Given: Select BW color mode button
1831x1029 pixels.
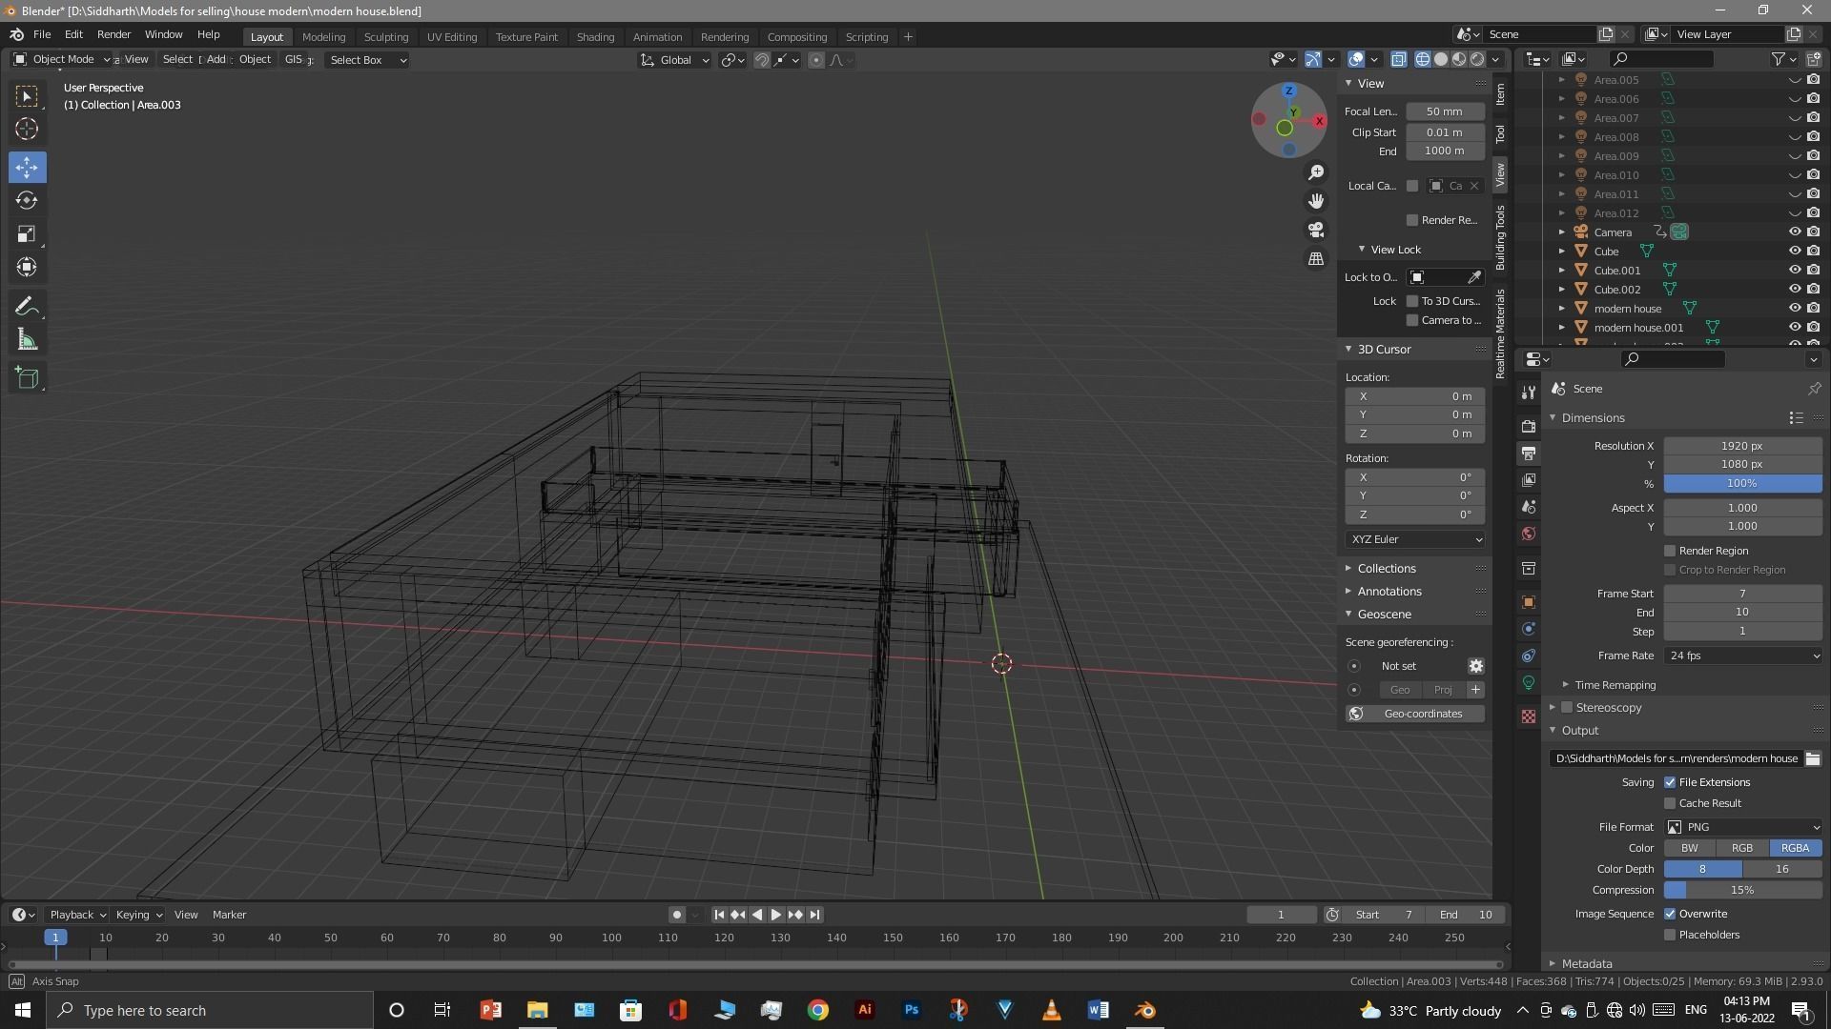Looking at the screenshot, I should coord(1689,848).
